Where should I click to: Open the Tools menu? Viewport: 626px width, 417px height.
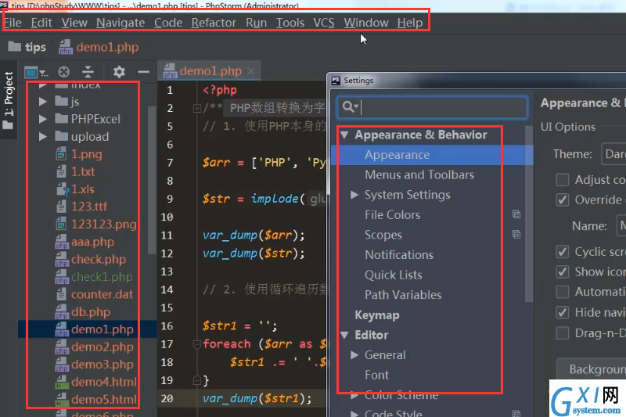click(x=290, y=23)
